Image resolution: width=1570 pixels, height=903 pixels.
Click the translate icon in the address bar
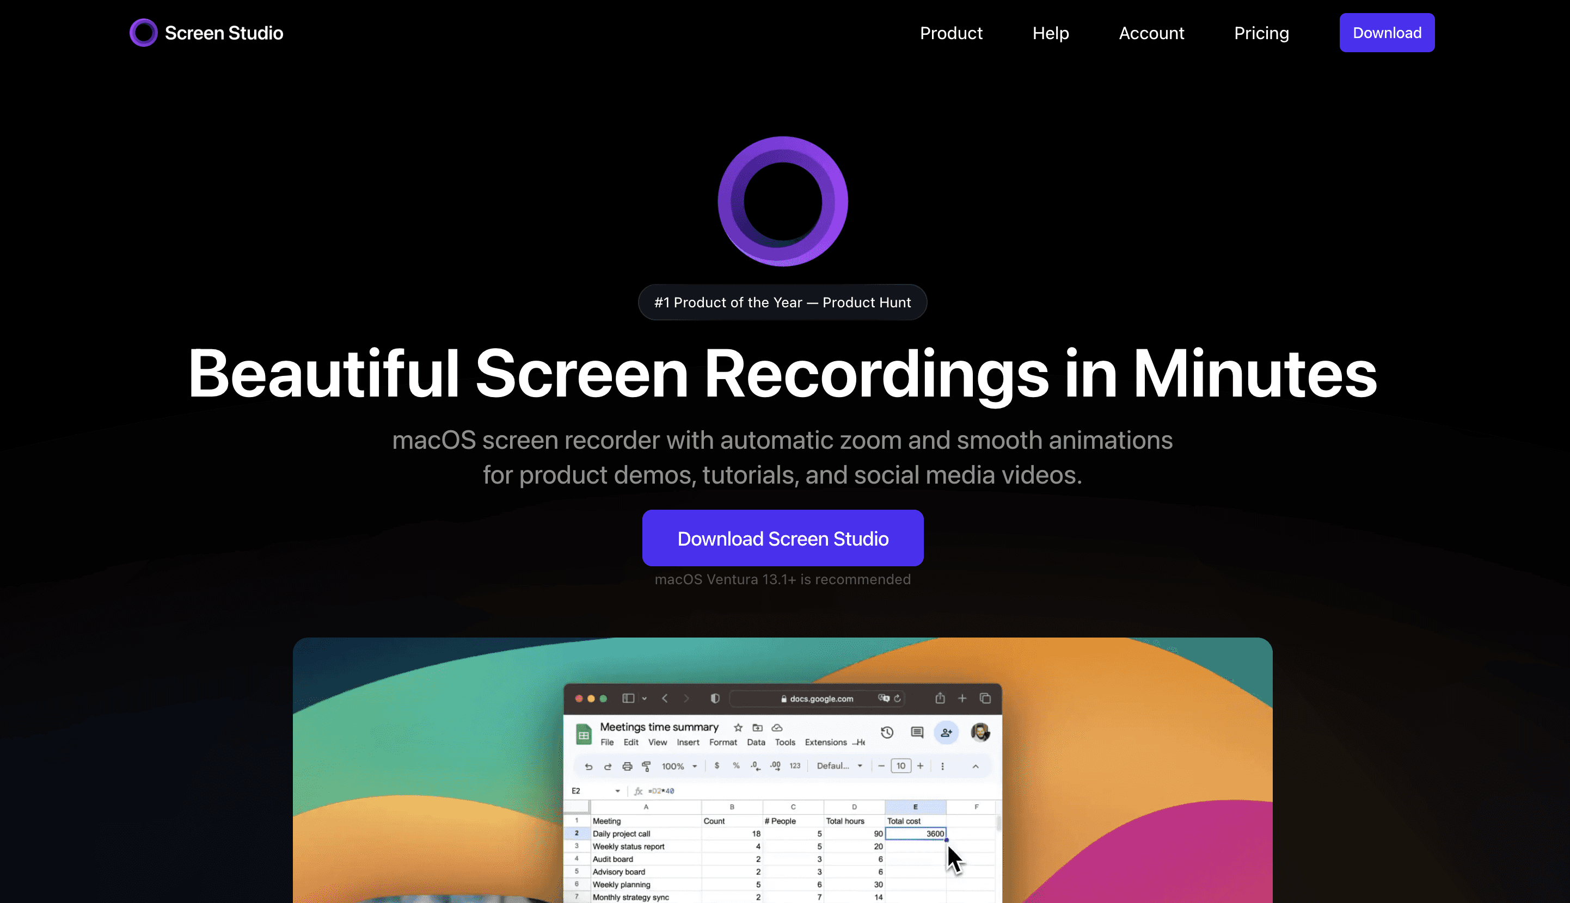[x=884, y=698]
